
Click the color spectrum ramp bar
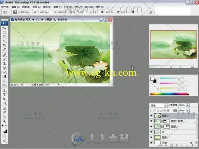pos(169,94)
